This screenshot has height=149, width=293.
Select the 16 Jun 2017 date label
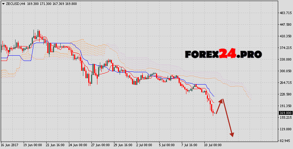tap(10, 145)
